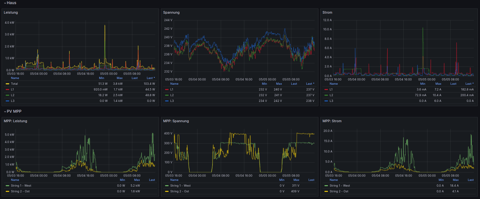
Task: Click the 3.8 kW Max value
Action: [x=118, y=84]
